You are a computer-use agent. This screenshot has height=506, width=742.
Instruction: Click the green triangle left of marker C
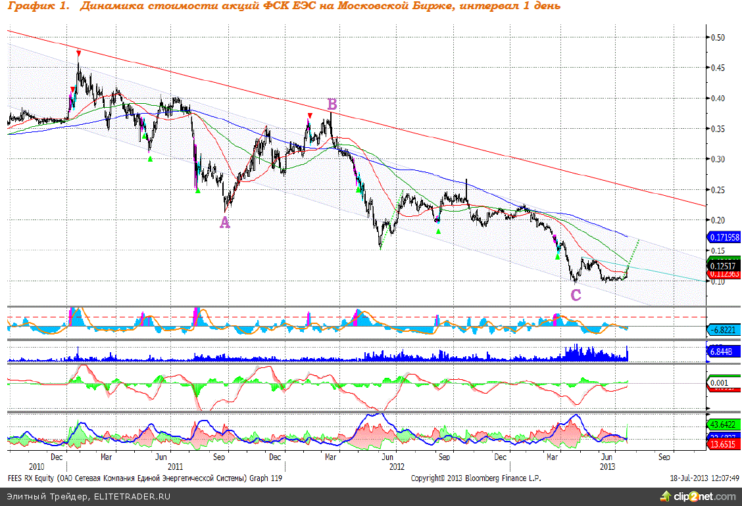557,256
